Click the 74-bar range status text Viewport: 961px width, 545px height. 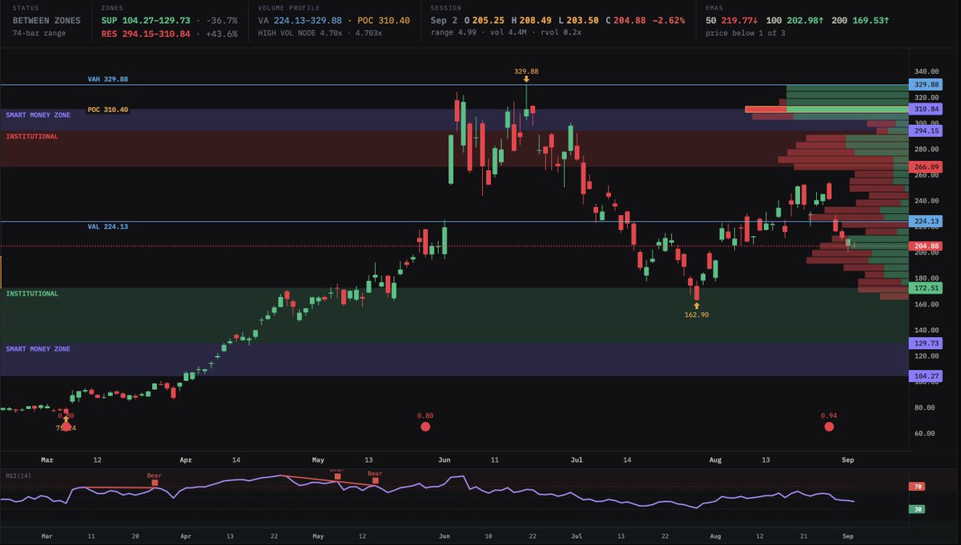tap(40, 34)
